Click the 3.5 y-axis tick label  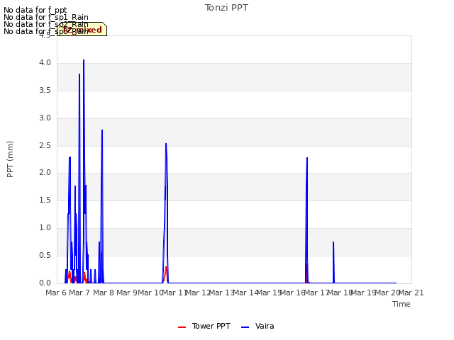tap(45, 91)
